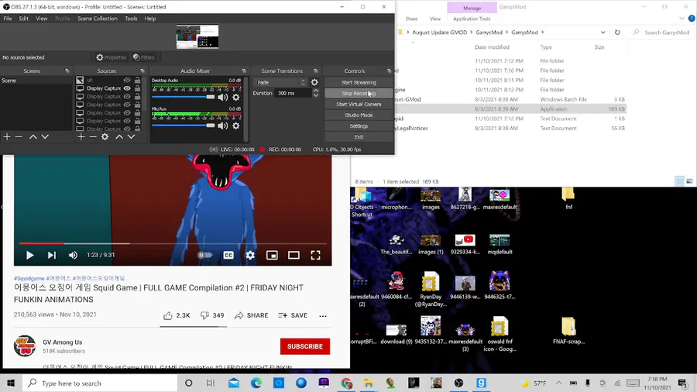Image resolution: width=697 pixels, height=392 pixels.
Task: Pop out the Scene Transitions dock
Action: pos(316,71)
